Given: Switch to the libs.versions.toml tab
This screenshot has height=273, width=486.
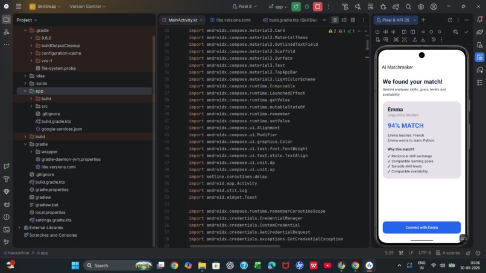Looking at the screenshot, I should [x=230, y=20].
